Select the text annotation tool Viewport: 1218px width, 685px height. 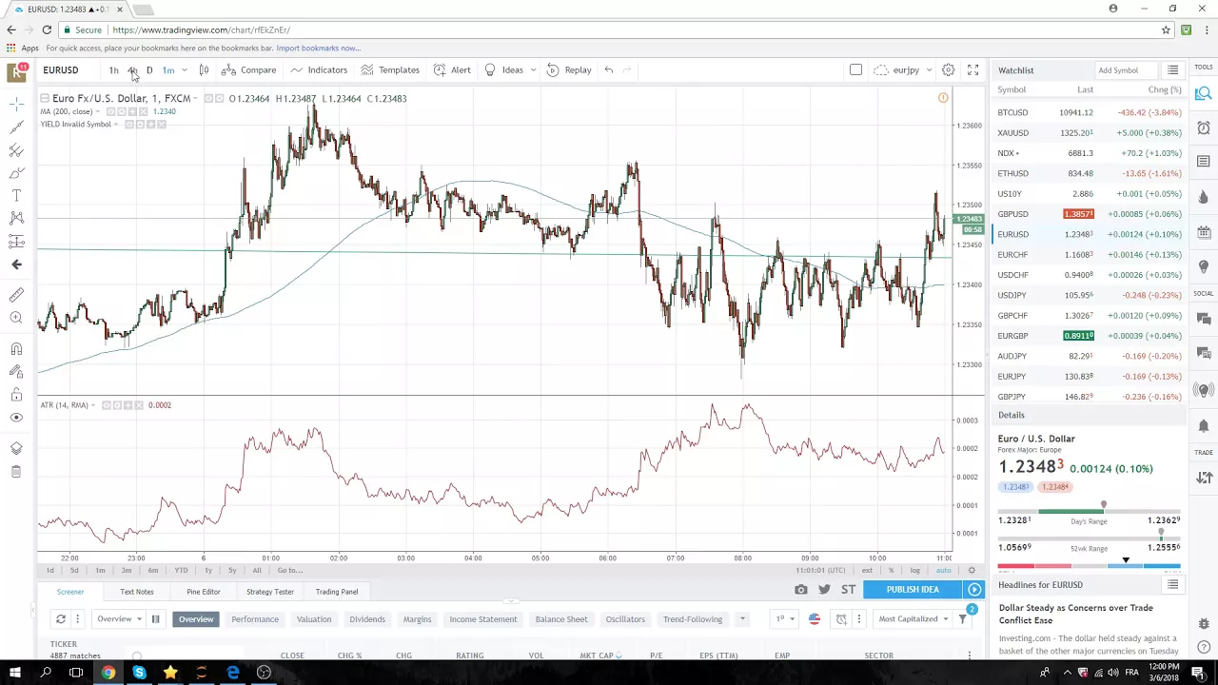[16, 195]
